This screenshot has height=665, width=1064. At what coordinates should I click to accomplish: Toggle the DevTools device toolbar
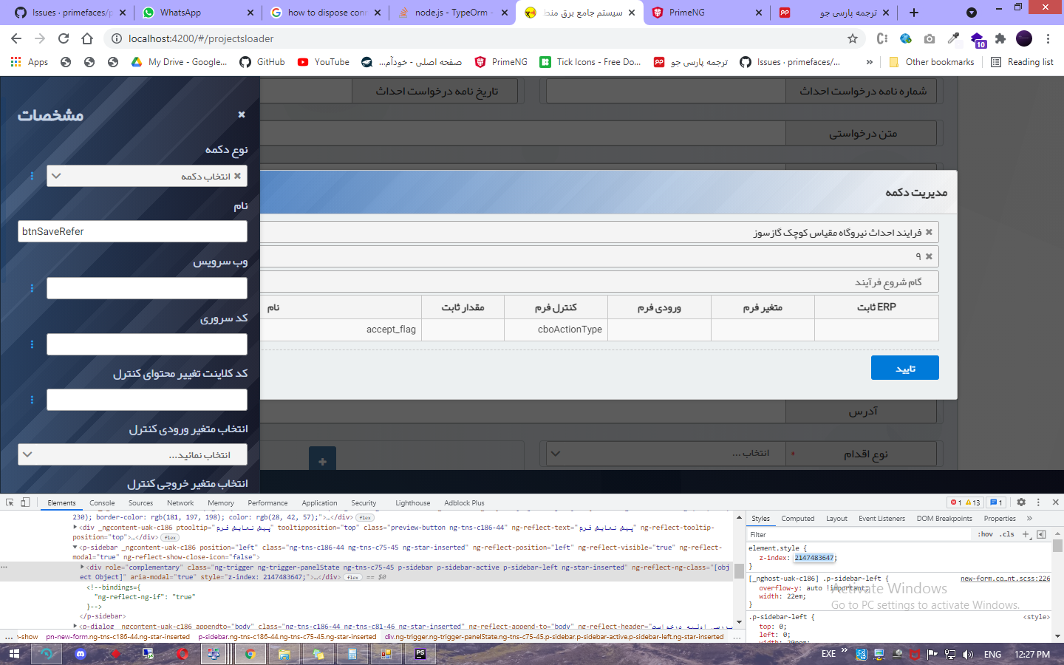tap(25, 502)
